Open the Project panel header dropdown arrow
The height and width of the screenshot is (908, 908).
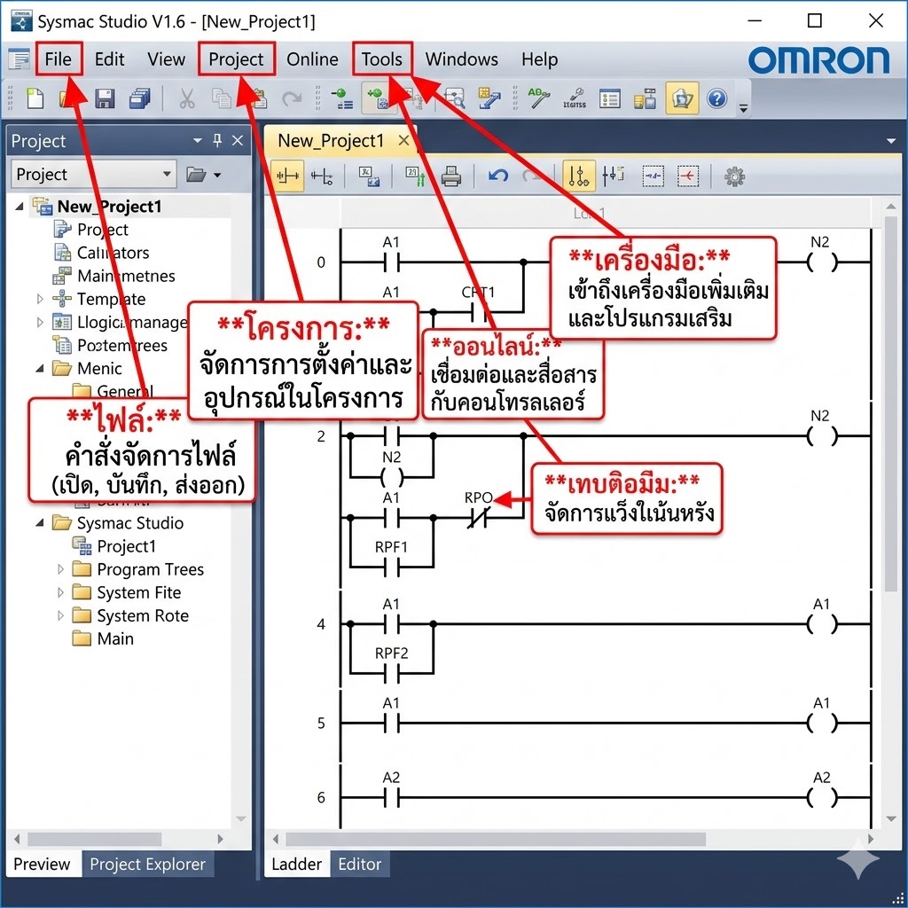pyautogui.click(x=198, y=140)
